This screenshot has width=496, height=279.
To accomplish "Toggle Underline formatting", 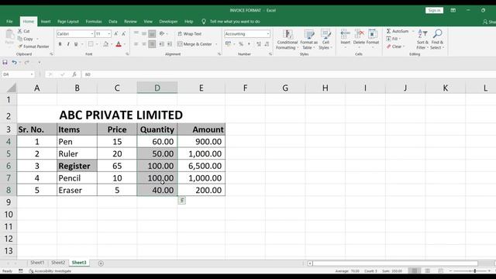I will click(76, 44).
